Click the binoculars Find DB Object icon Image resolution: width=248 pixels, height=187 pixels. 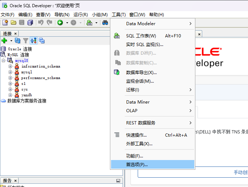(x=105, y=23)
